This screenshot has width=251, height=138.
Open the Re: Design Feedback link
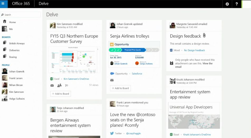[x=194, y=50]
